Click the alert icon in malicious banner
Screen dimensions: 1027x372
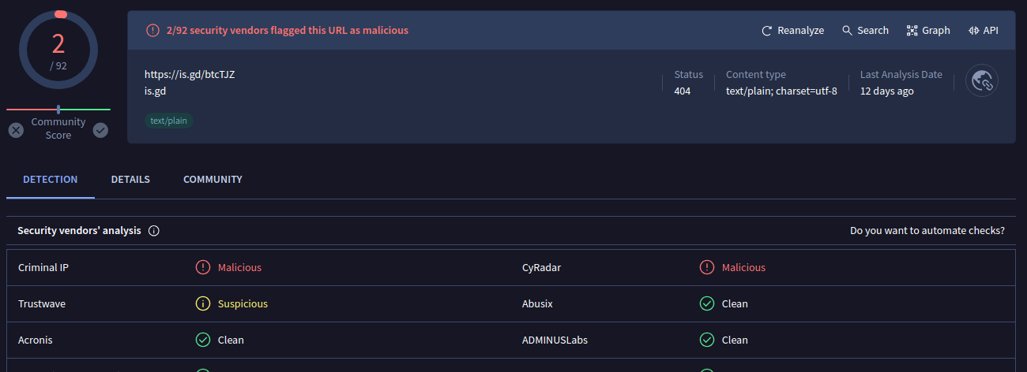pos(152,31)
